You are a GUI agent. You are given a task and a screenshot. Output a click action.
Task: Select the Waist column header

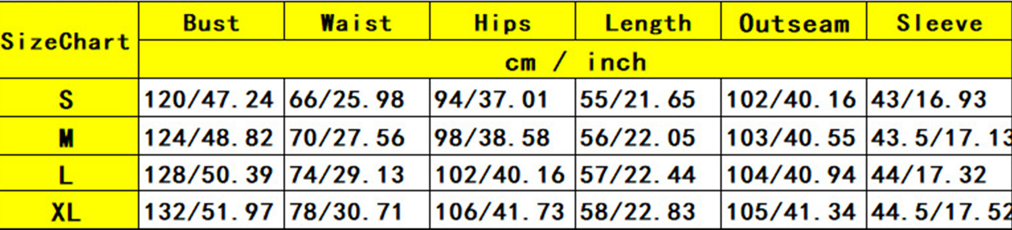coord(356,23)
